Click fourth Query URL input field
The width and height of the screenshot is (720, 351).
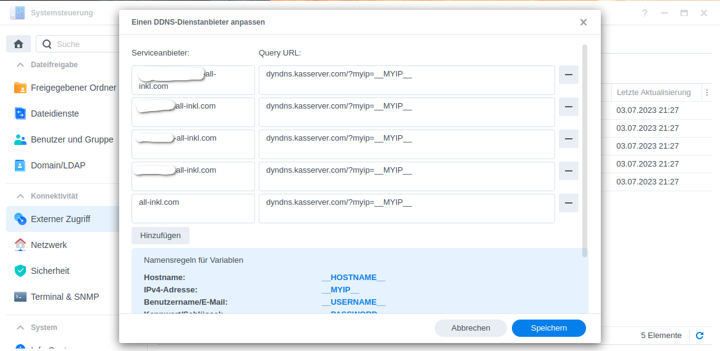406,176
